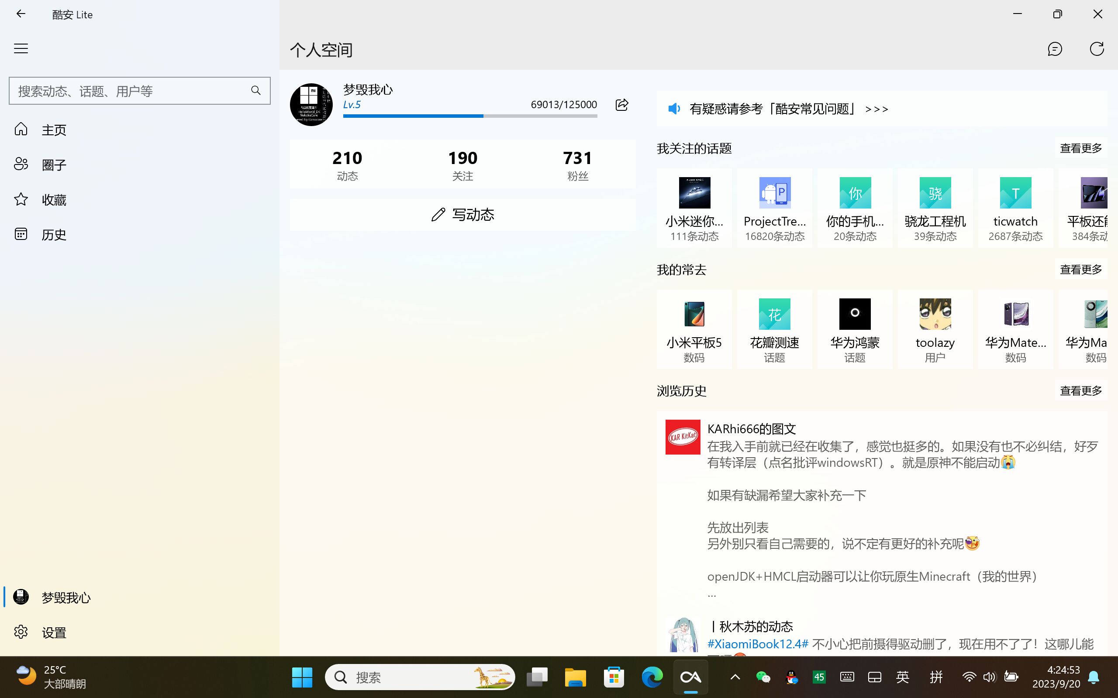The width and height of the screenshot is (1118, 698).
Task: Click the KAR KitKat avatar
Action: (x=683, y=437)
